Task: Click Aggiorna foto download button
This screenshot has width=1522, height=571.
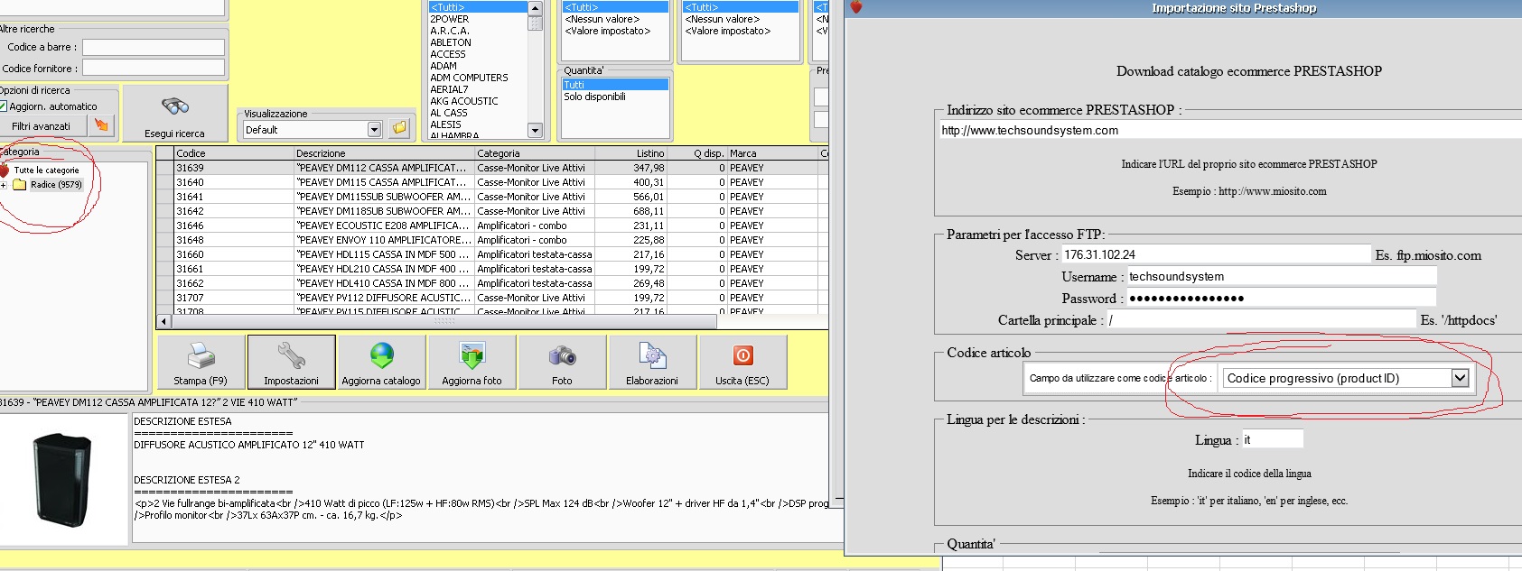Action: pyautogui.click(x=472, y=362)
